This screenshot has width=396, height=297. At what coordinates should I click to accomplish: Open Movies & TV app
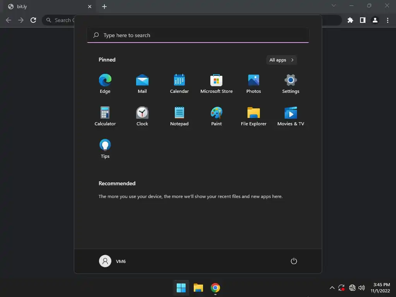(291, 116)
